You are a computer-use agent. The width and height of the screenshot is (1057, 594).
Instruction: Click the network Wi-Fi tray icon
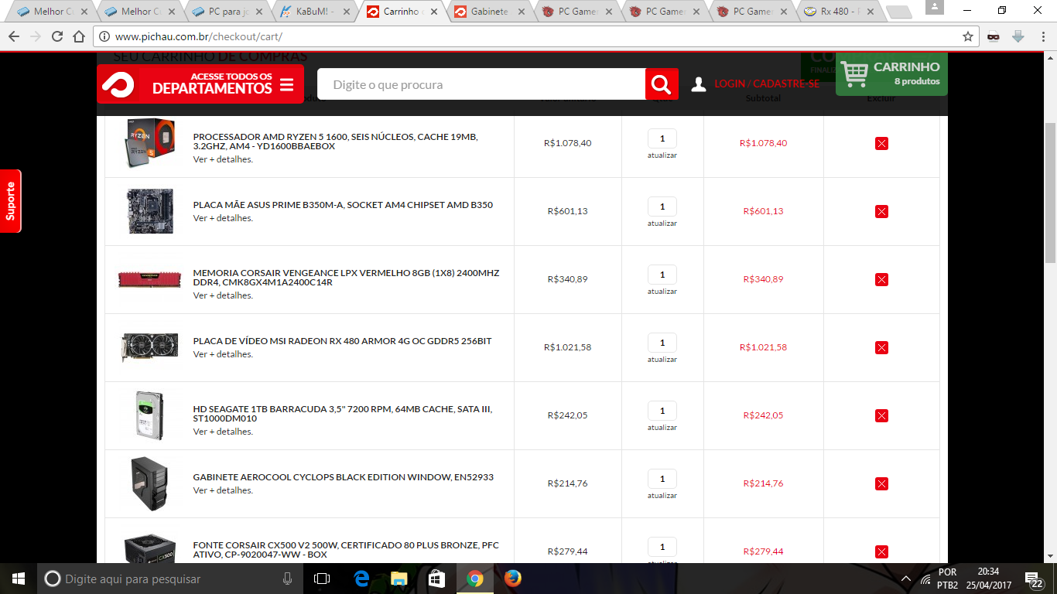(925, 579)
